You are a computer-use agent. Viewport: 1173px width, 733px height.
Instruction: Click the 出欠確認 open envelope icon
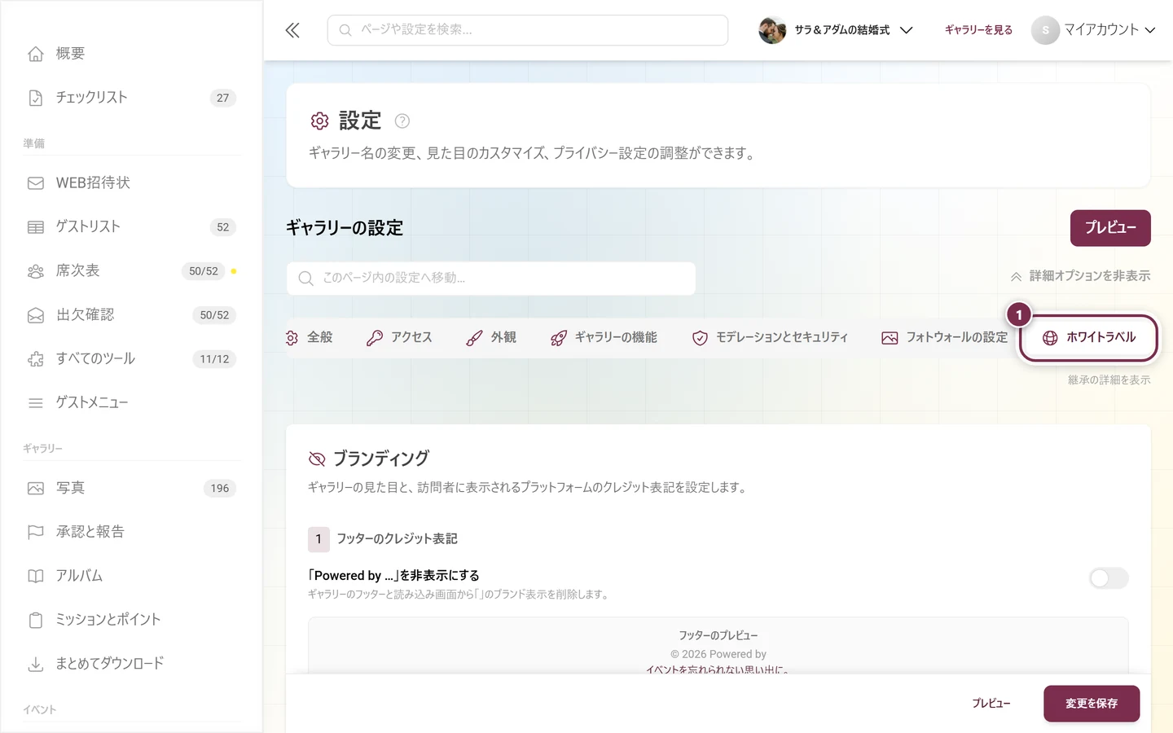pos(36,315)
